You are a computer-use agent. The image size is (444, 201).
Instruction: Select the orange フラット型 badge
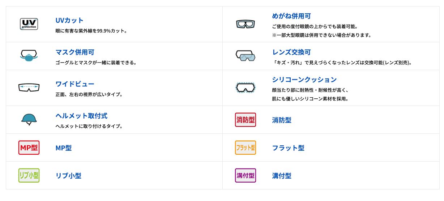246,147
